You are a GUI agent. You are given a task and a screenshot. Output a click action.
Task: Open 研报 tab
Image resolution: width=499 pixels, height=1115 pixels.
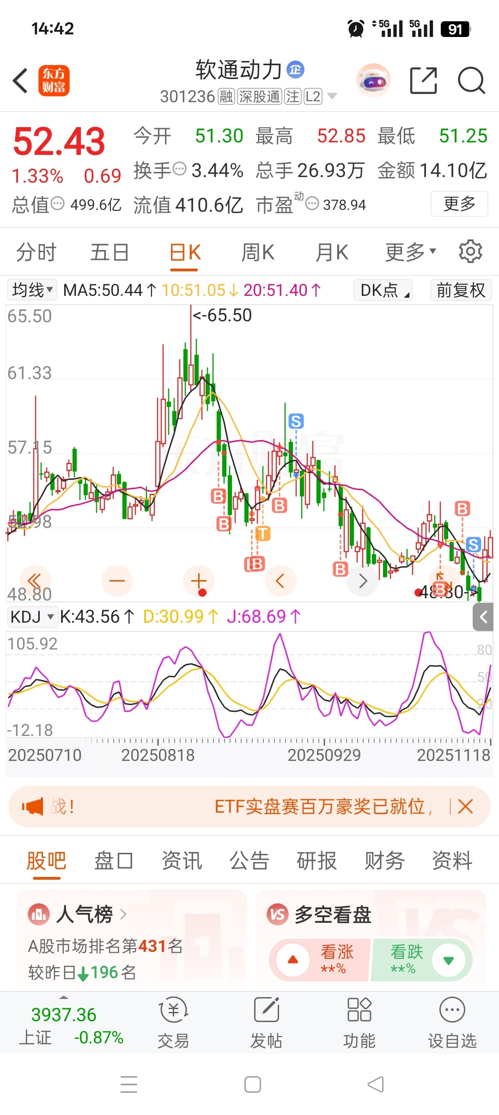tap(316, 861)
